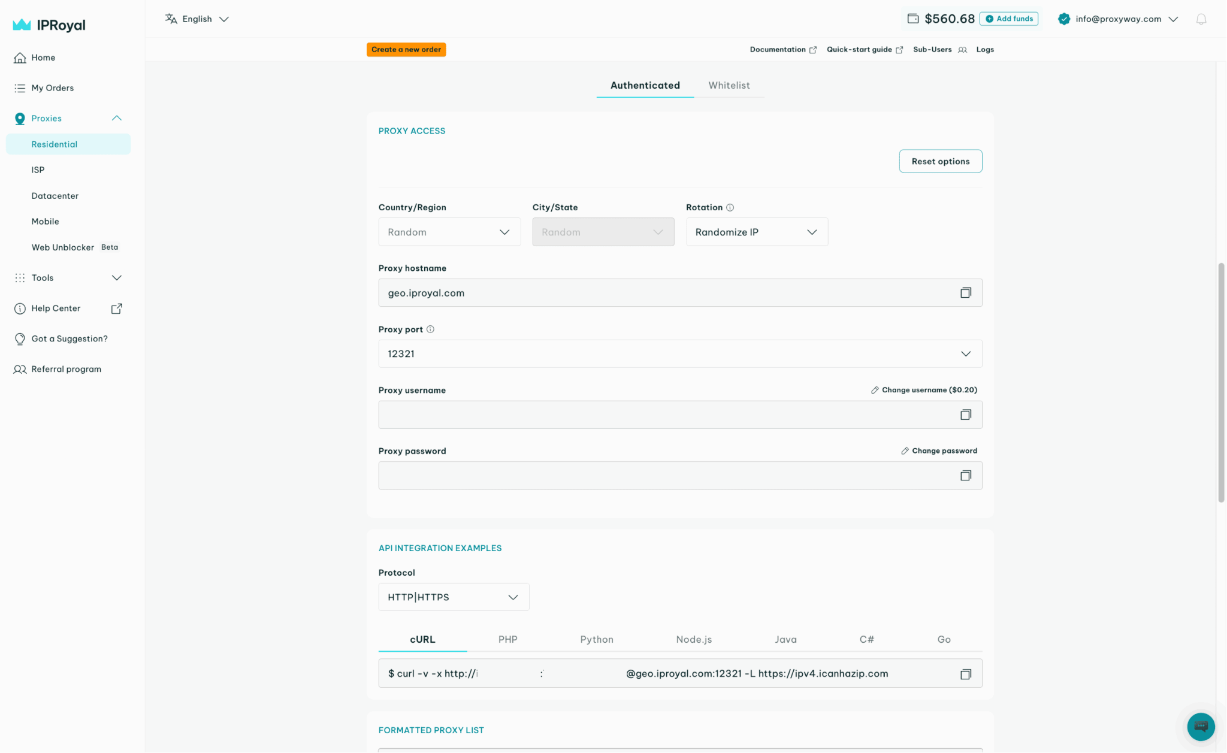The height and width of the screenshot is (753, 1227).
Task: Click the Change password link
Action: point(939,451)
